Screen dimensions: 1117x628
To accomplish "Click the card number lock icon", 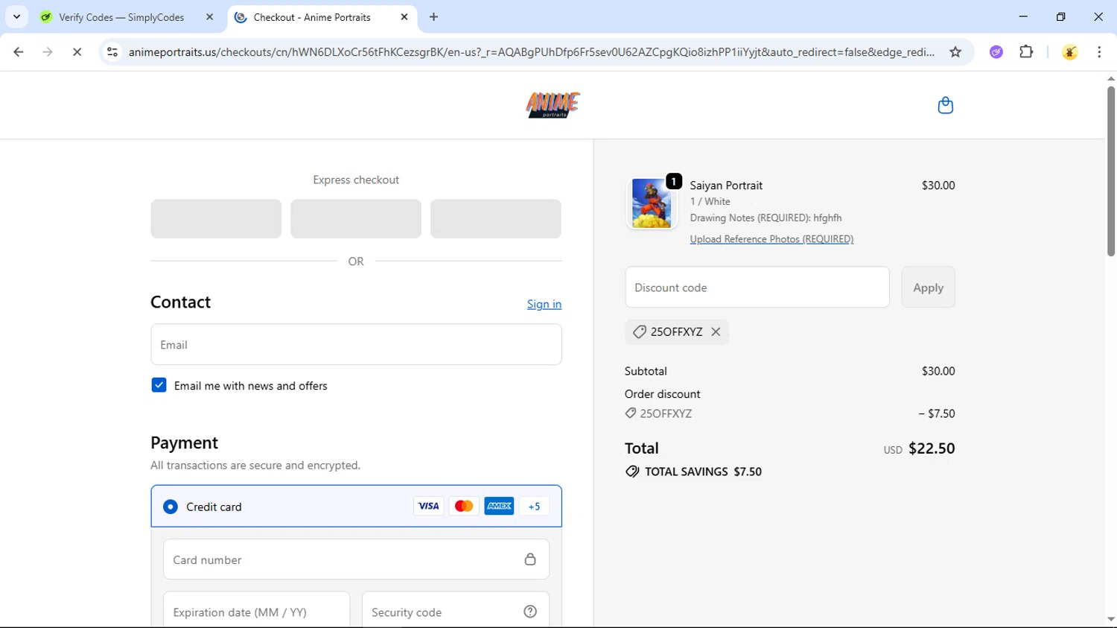I will 530,559.
